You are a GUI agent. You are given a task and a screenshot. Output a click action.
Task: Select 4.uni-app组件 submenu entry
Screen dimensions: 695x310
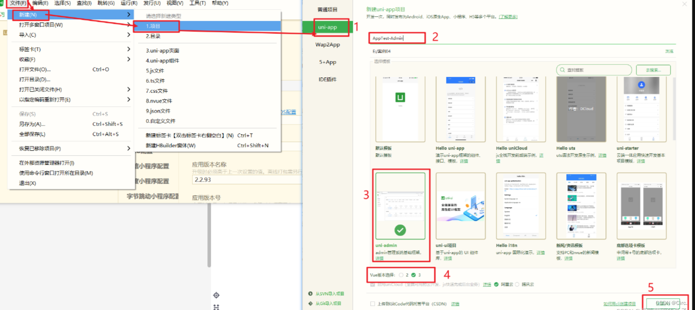point(207,61)
